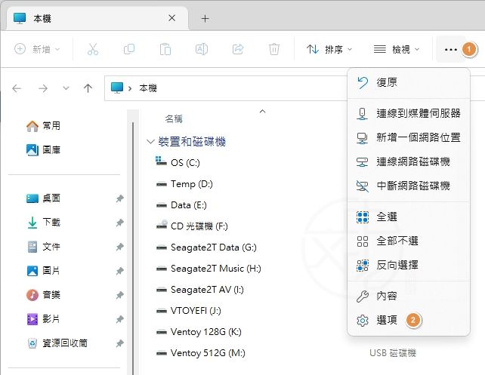Click the Cut scissors icon in toolbar
The image size is (485, 375).
93,49
